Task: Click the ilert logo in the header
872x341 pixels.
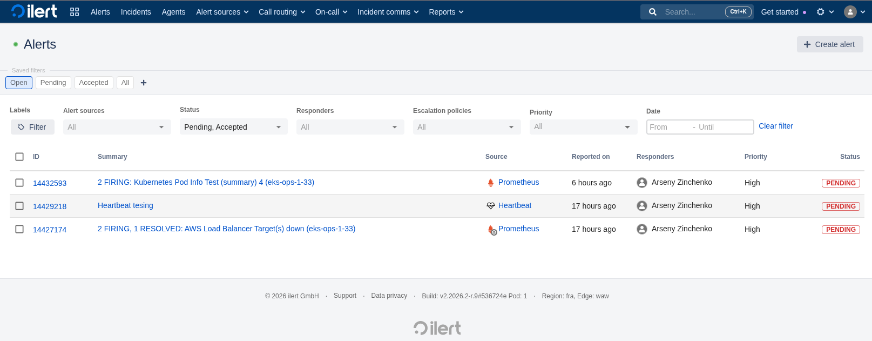Action: (34, 11)
